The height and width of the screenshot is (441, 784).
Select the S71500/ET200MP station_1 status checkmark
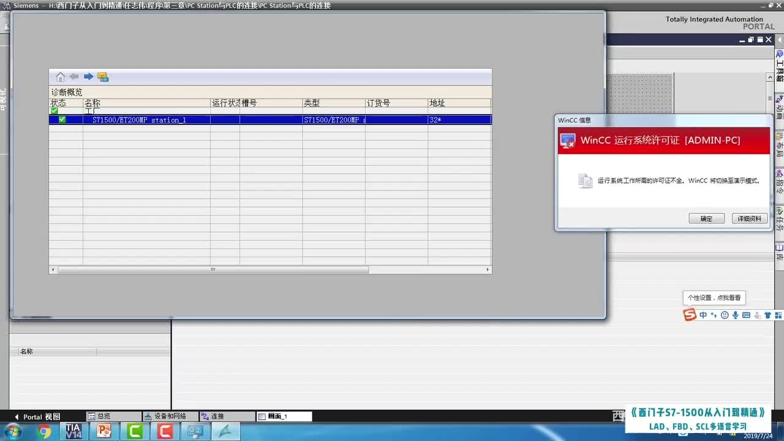click(62, 119)
